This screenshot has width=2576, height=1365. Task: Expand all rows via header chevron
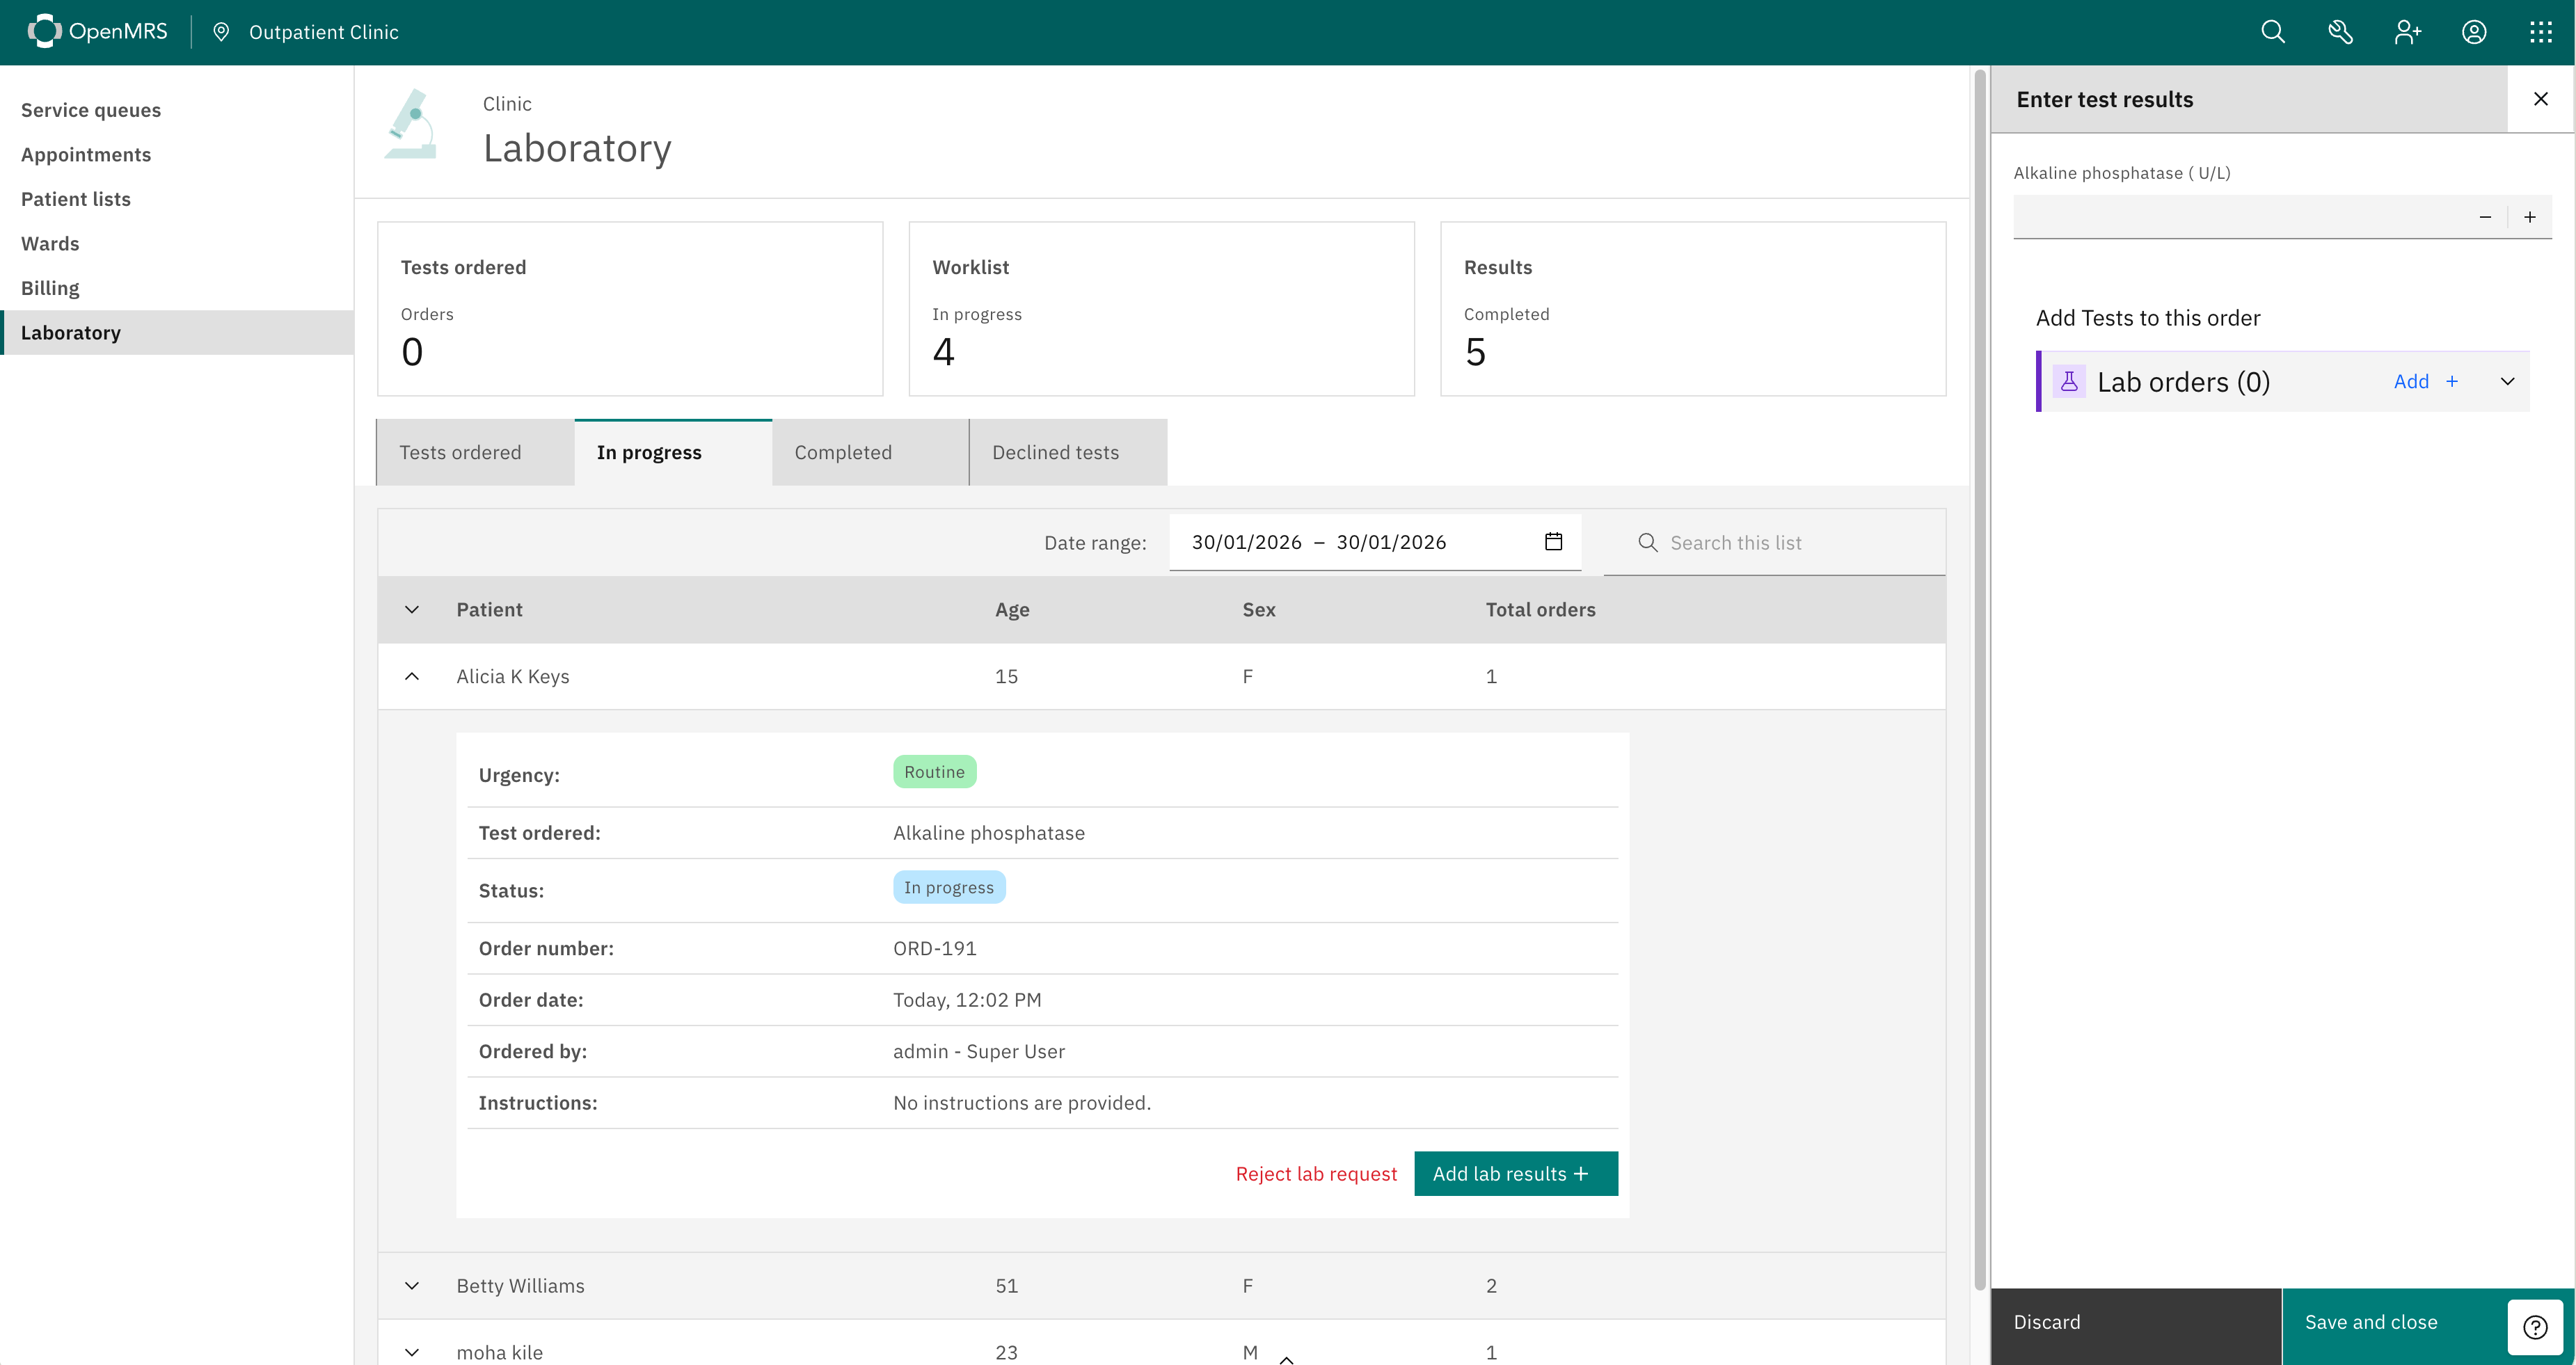tap(412, 610)
